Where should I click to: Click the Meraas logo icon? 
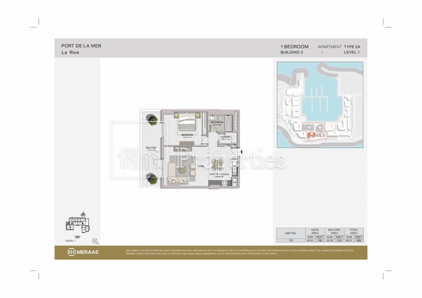pos(71,252)
